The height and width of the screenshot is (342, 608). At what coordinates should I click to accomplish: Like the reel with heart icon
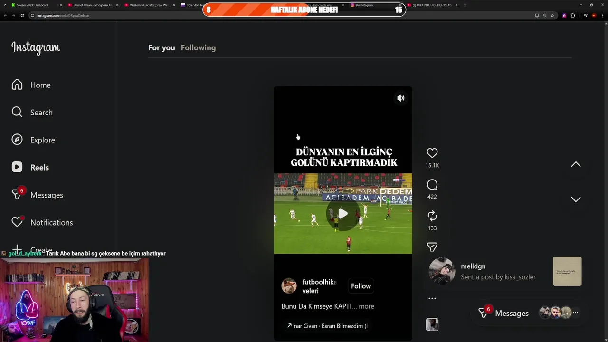coord(432,153)
